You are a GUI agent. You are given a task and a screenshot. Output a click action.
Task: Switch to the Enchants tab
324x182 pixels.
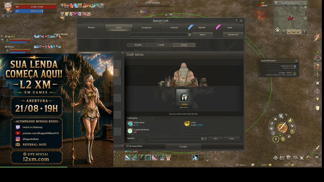[174, 28]
